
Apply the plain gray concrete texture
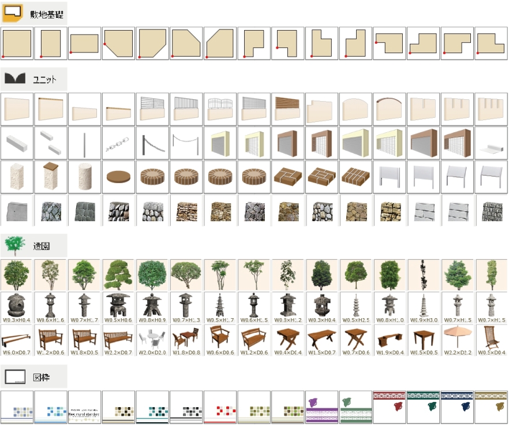[x=17, y=210]
